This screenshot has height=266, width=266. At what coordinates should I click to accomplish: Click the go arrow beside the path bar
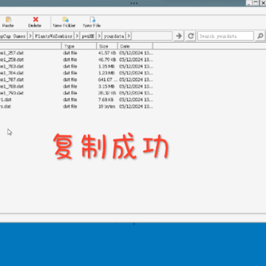coord(179,36)
